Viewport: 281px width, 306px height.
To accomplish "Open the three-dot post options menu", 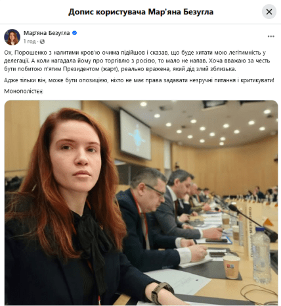I will (x=271, y=36).
